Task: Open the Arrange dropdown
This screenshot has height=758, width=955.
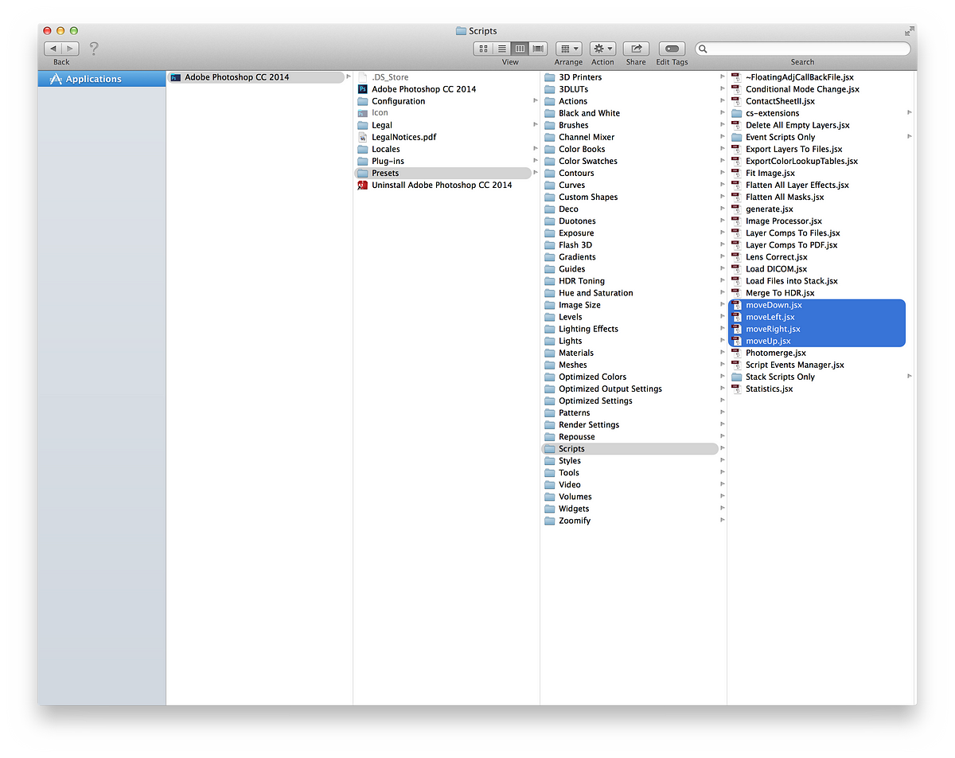Action: pos(568,49)
